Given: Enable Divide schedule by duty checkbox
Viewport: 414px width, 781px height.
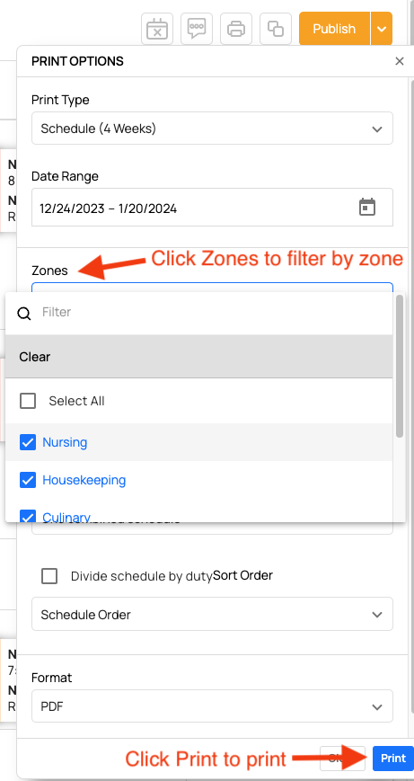Looking at the screenshot, I should click(49, 576).
